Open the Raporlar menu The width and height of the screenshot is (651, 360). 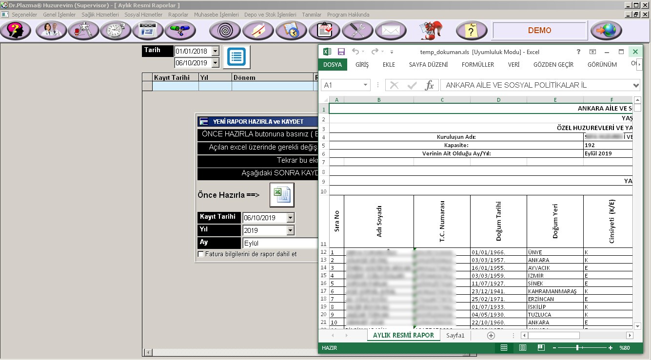point(178,15)
